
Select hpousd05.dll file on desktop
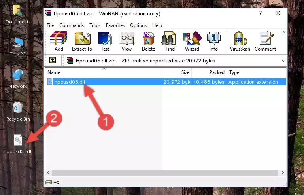coord(18,144)
